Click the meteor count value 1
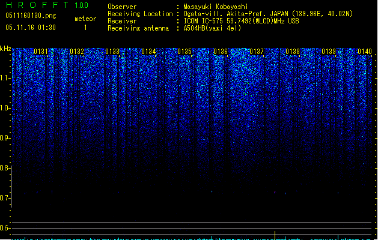 point(85,28)
